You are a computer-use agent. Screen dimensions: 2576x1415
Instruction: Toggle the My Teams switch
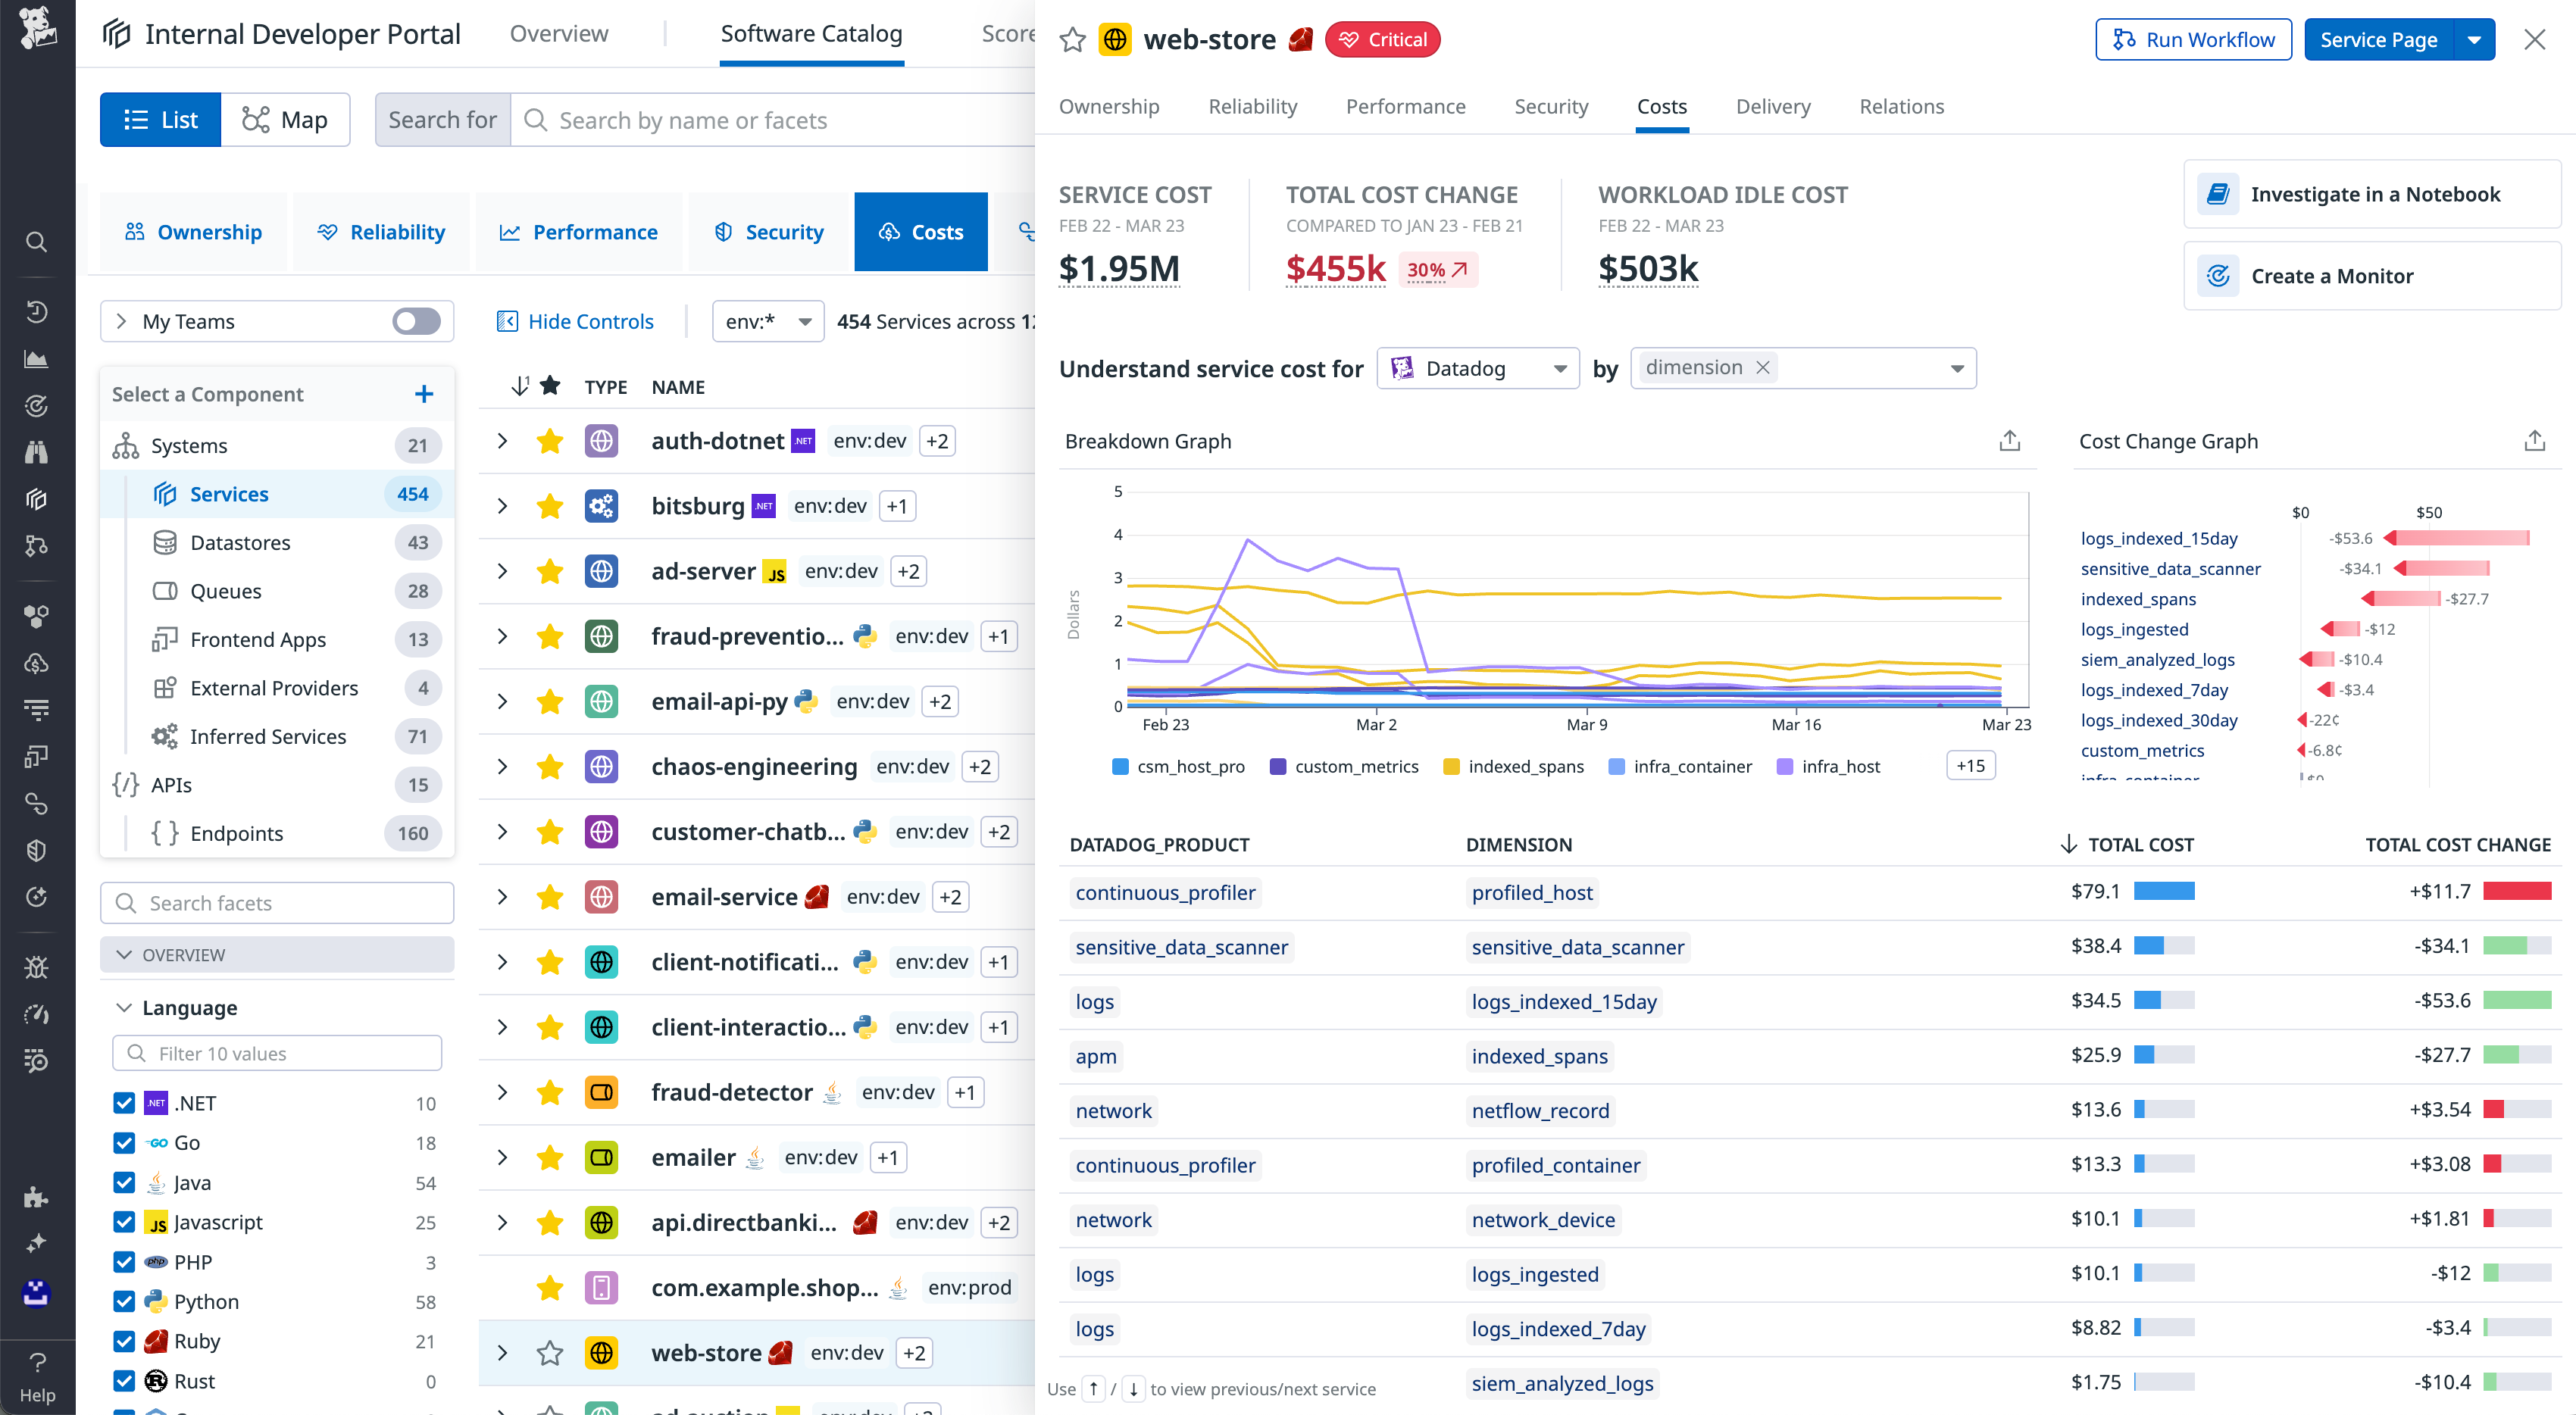coord(416,321)
